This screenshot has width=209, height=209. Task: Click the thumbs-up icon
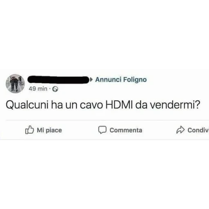[x=29, y=130]
